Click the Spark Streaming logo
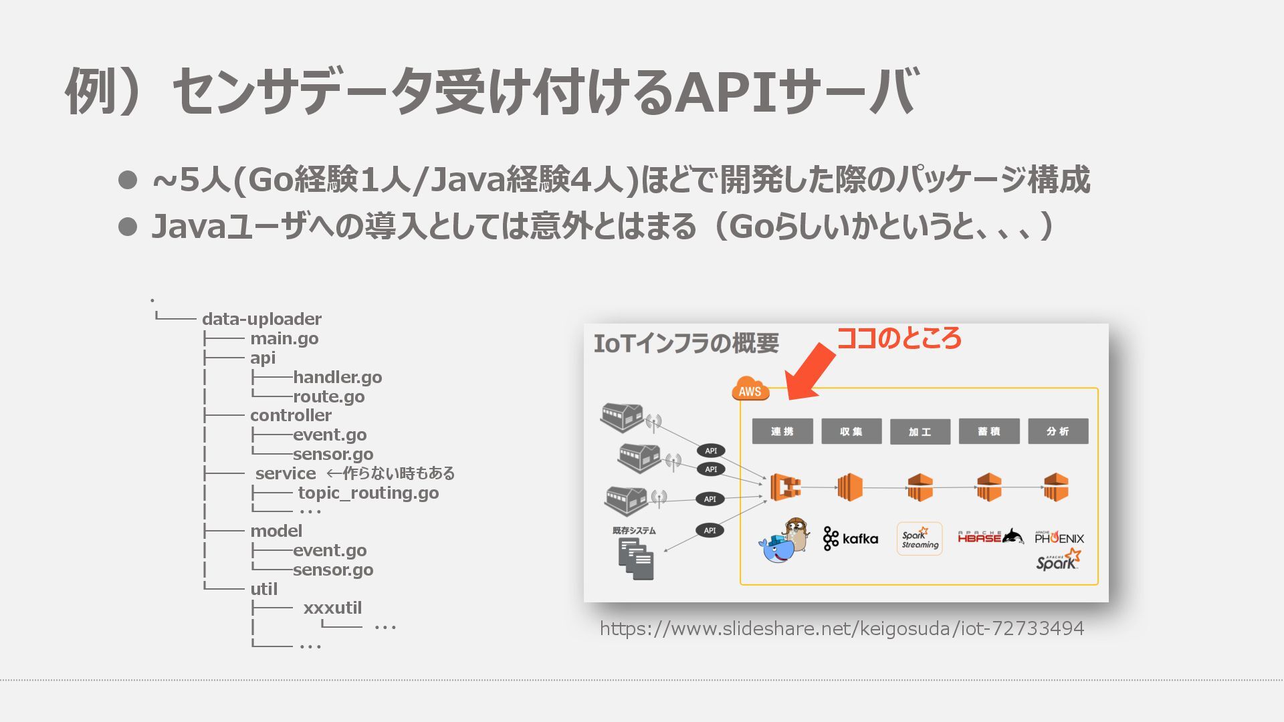 [x=920, y=539]
